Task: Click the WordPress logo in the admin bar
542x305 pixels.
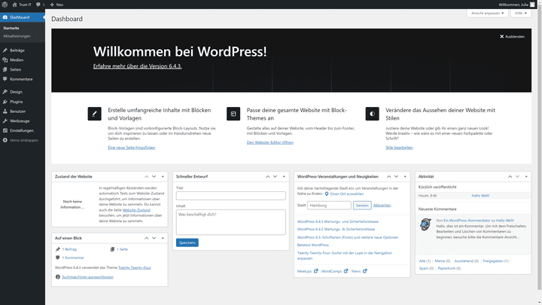Action: coord(5,5)
